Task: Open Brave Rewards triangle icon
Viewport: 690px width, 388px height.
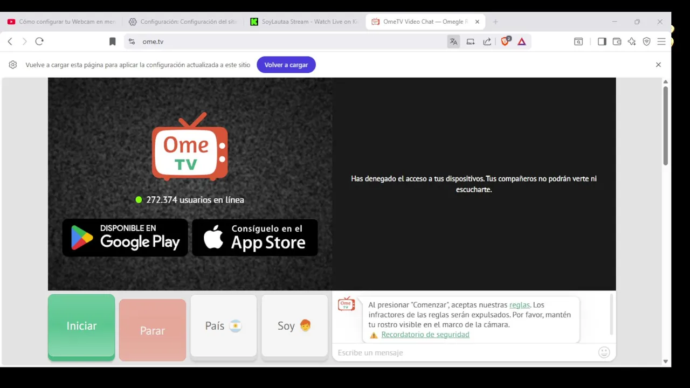Action: (522, 41)
